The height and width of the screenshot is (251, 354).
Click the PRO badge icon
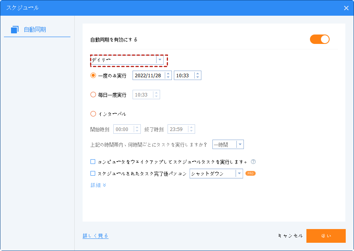(x=251, y=173)
